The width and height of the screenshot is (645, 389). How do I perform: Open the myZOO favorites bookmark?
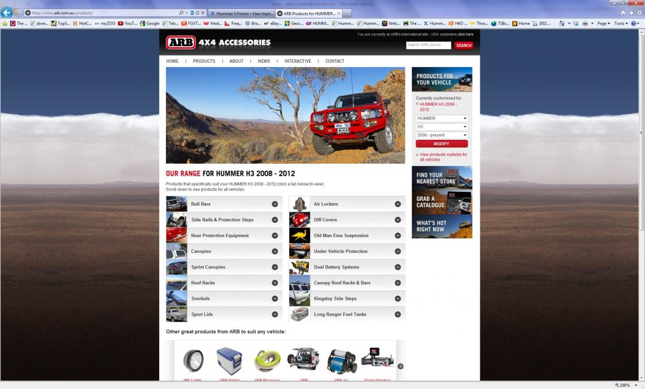click(105, 23)
